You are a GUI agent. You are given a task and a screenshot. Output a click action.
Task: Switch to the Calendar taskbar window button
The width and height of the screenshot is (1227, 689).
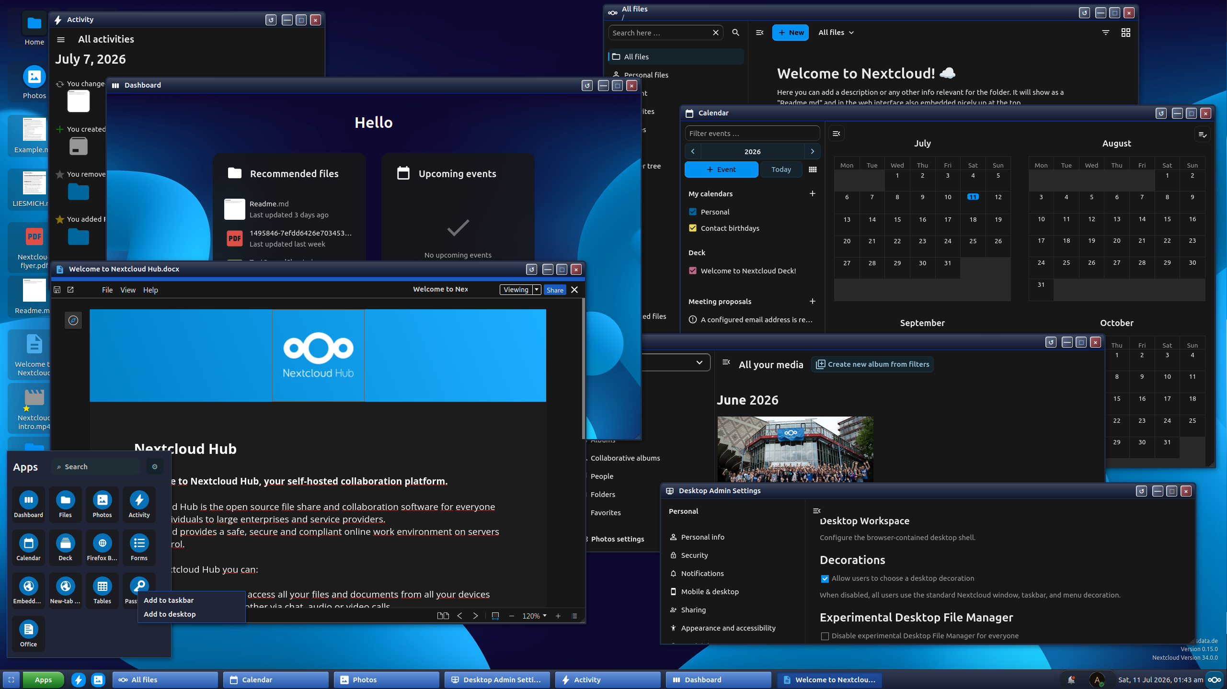[276, 679]
